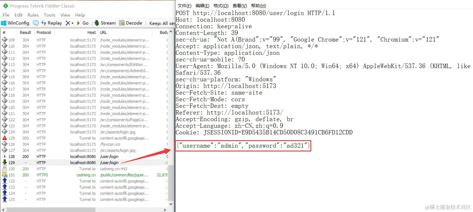This screenshot has height=212, width=473.
Task: Click the cached-response icon of session 113
Action: (5, 64)
